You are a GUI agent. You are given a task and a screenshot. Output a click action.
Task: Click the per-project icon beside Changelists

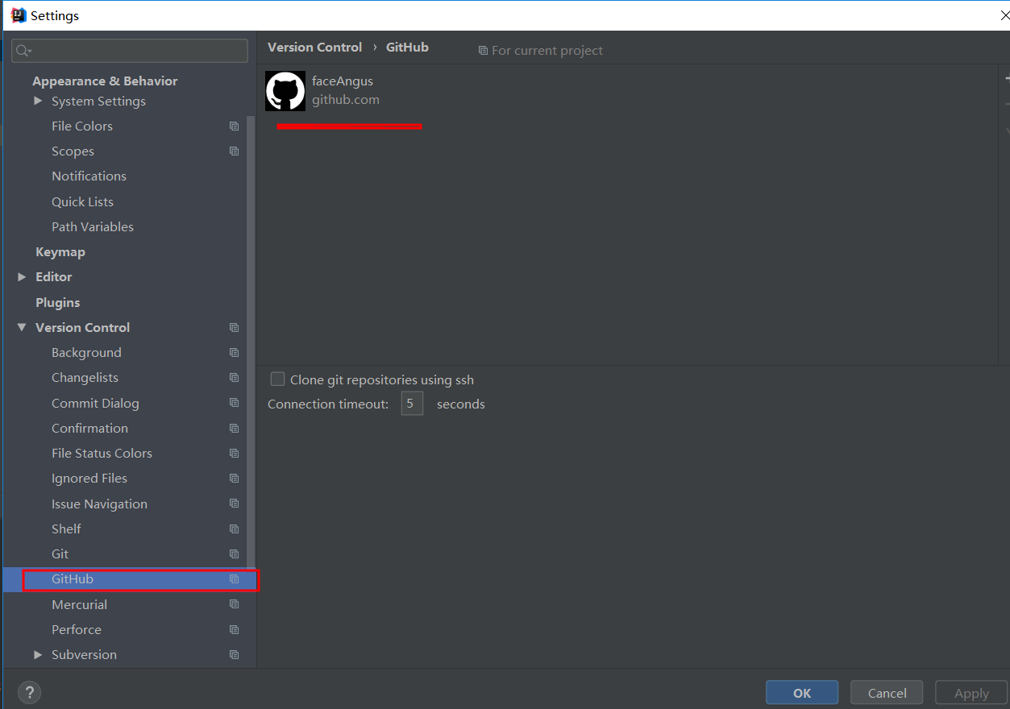tap(234, 378)
